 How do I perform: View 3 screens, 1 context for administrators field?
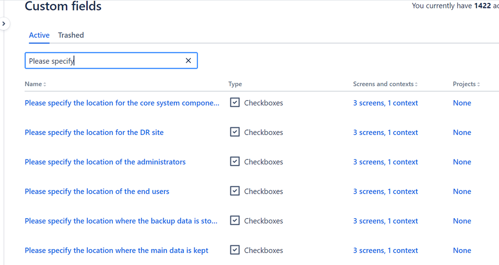(x=386, y=162)
